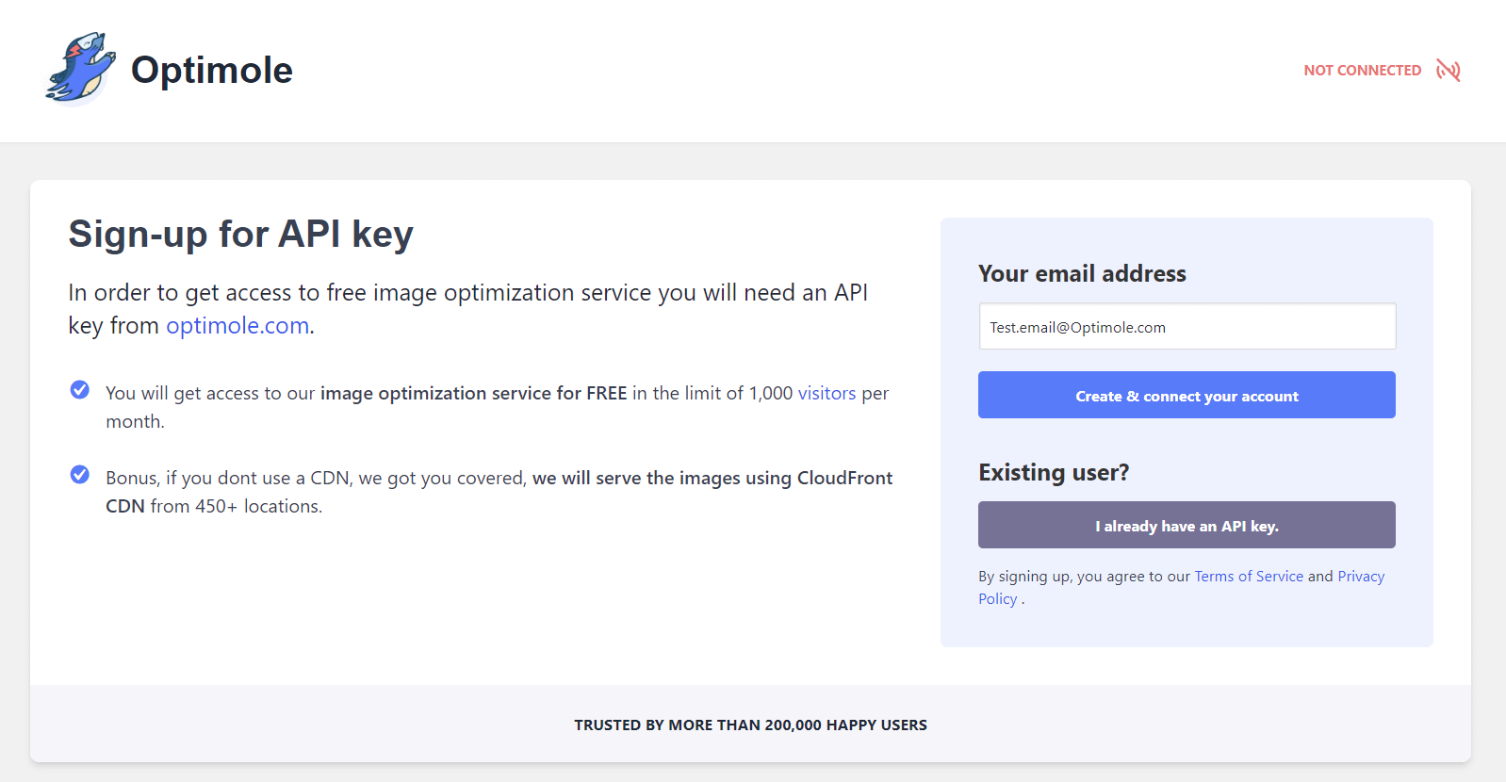
Task: Click the checkmark icon beside CloudFront CDN bullet
Action: (80, 475)
